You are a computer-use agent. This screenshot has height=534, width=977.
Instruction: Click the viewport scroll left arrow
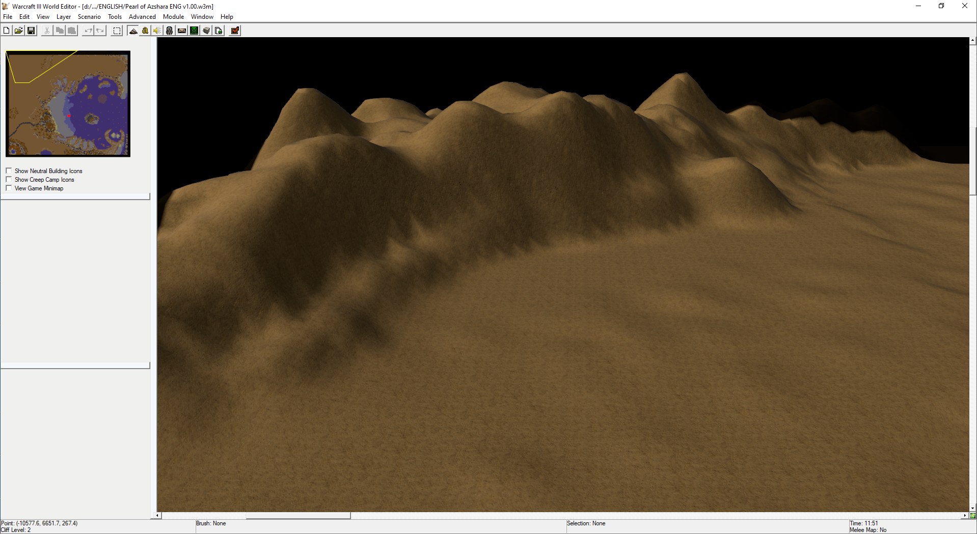click(157, 516)
